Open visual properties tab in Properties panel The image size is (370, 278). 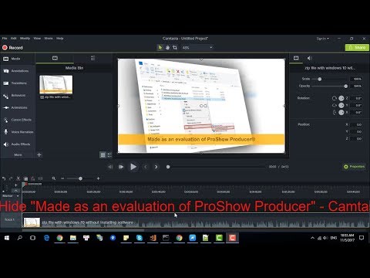pyautogui.click(x=296, y=58)
